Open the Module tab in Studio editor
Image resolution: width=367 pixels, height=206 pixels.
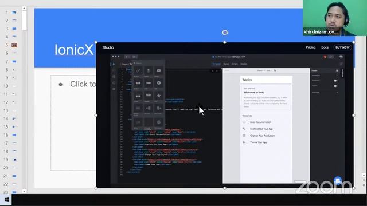point(244,64)
